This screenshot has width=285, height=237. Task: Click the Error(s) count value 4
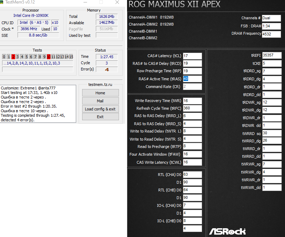107,69
